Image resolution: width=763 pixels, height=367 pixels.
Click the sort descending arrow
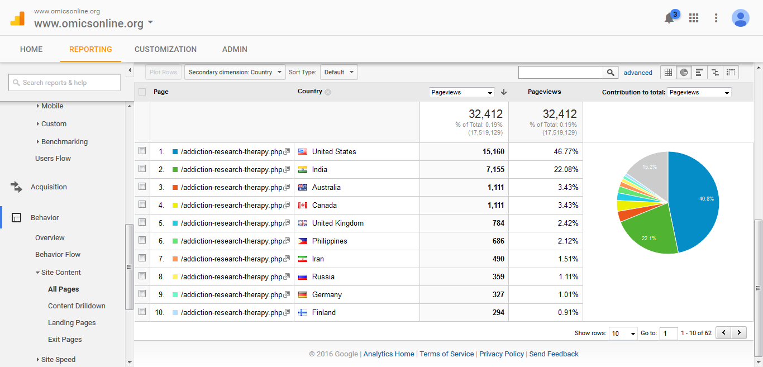[504, 92]
